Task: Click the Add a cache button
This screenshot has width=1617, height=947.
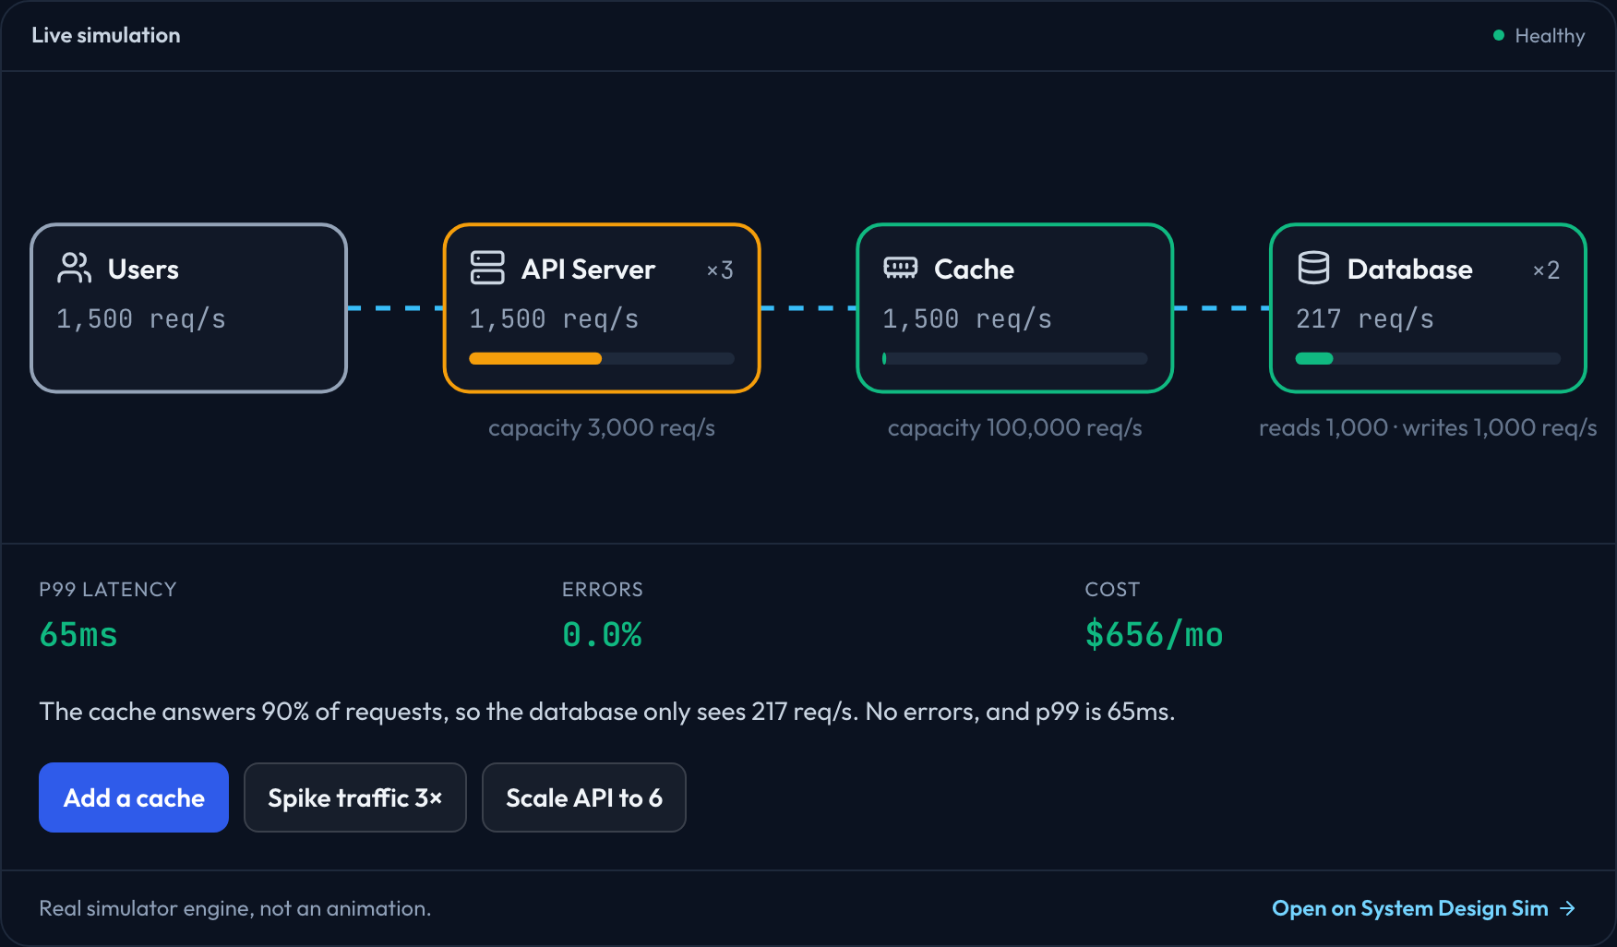Action: (134, 797)
